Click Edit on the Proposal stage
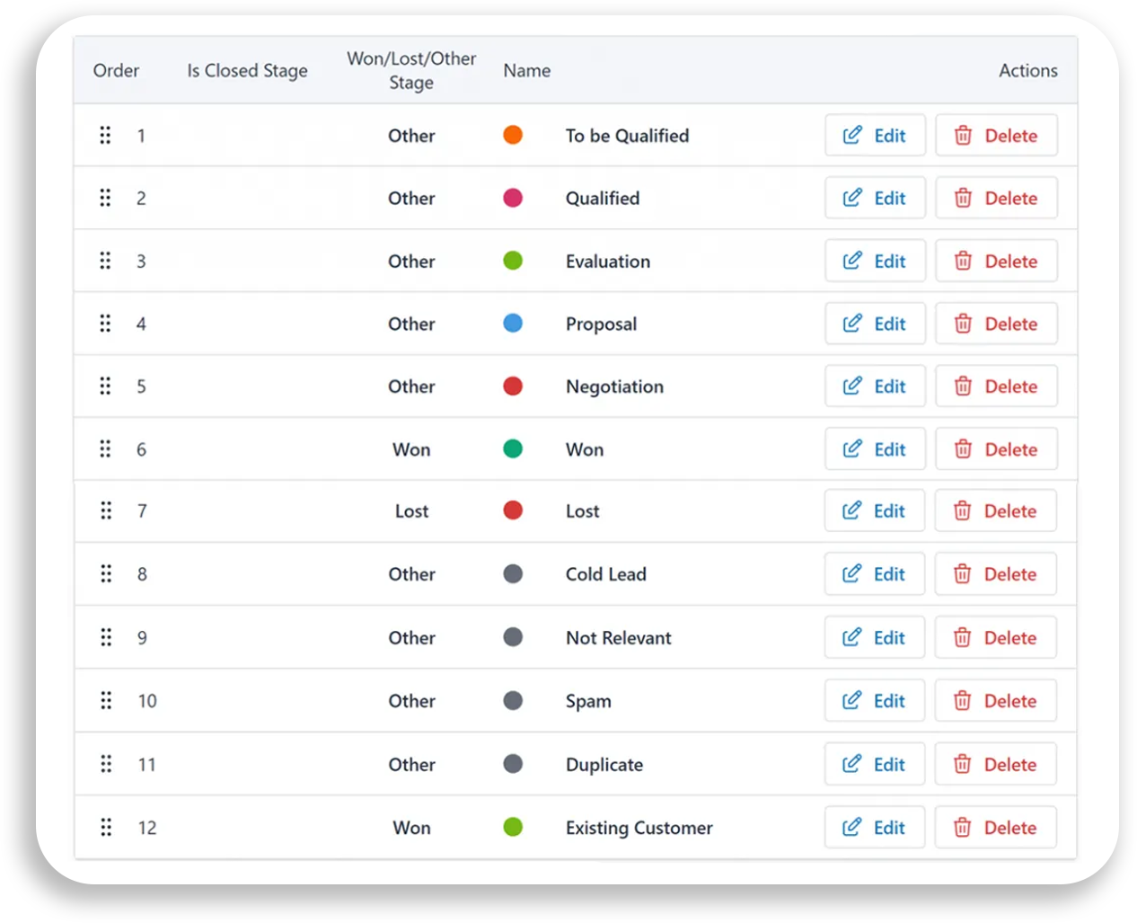The height and width of the screenshot is (923, 1137). point(875,324)
